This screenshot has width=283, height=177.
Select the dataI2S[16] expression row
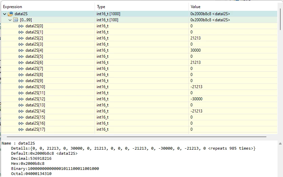tap(139, 123)
